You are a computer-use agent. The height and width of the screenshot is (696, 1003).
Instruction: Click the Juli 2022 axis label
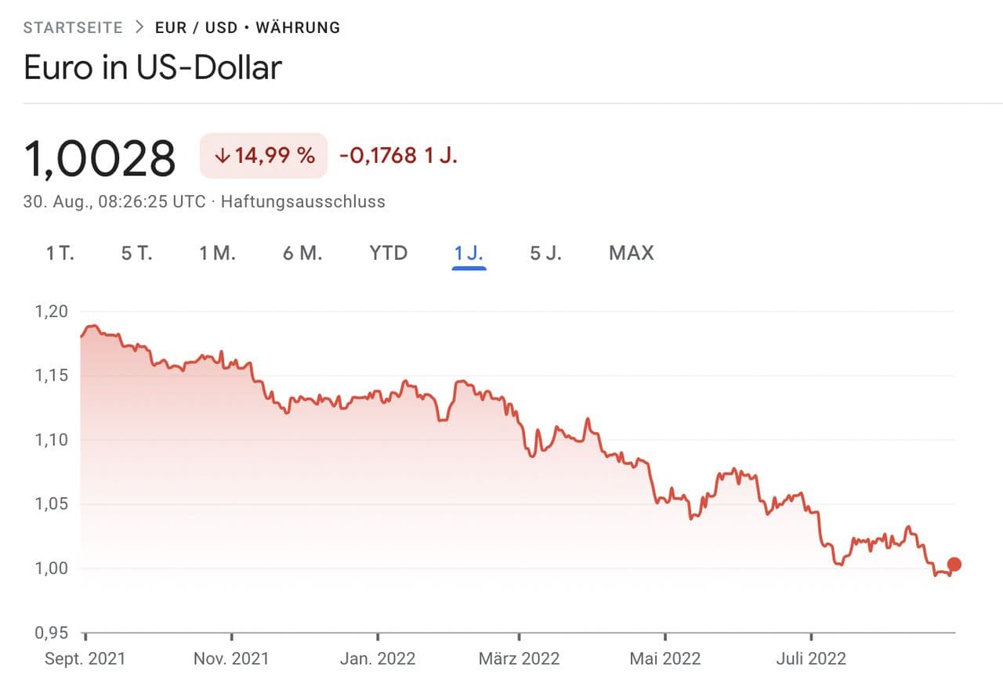811,658
